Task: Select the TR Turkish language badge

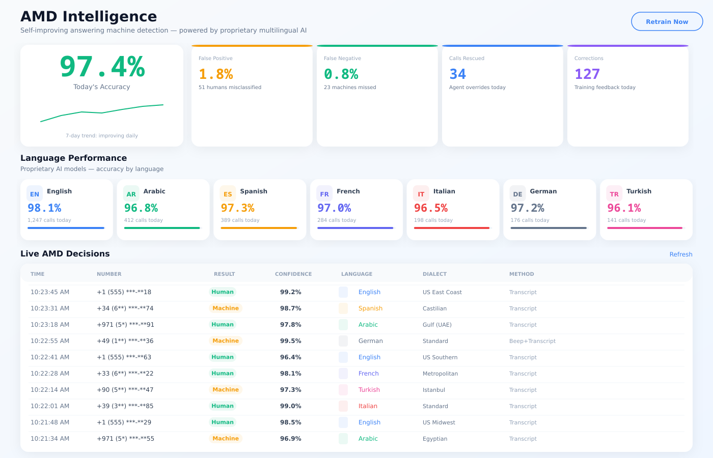Action: (x=614, y=194)
